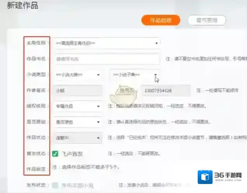Open the 作品状态 dropdown showing 连载中

tap(78, 138)
